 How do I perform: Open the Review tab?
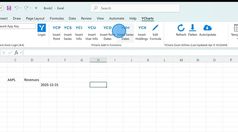[x=86, y=18]
